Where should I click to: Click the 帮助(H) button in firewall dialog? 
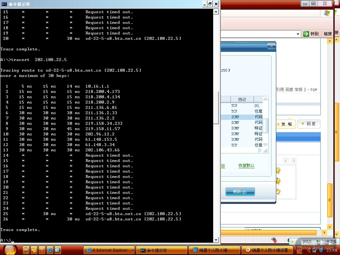click(x=240, y=192)
